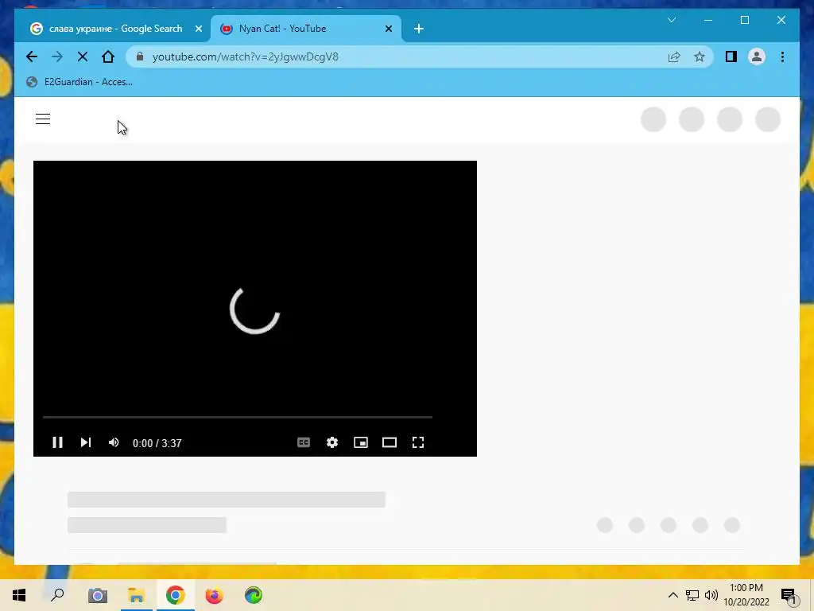
Task: Open video settings gear
Action: pyautogui.click(x=332, y=442)
